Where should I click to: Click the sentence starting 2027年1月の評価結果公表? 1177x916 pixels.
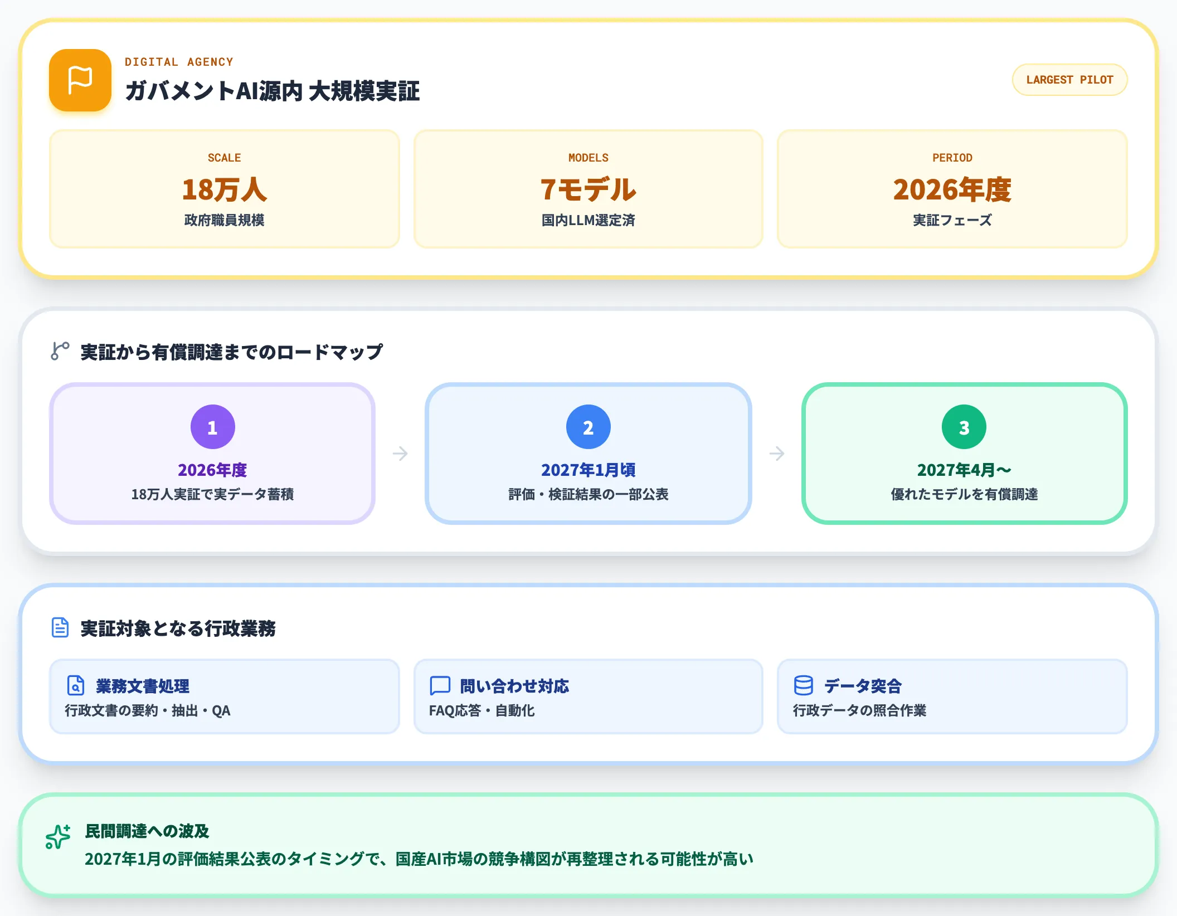[x=419, y=859]
